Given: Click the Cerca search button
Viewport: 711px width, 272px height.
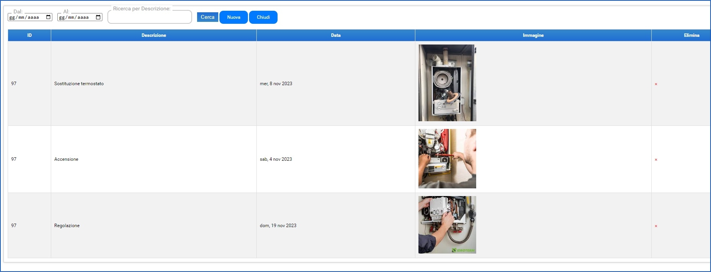Looking at the screenshot, I should [x=207, y=17].
